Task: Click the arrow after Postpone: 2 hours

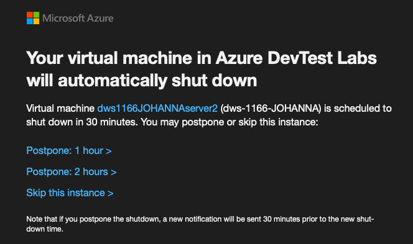Action: (114, 172)
